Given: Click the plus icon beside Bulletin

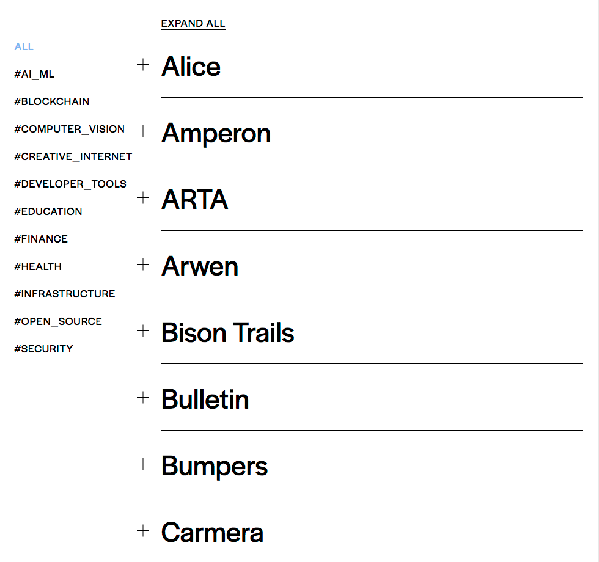Looking at the screenshot, I should click(142, 398).
